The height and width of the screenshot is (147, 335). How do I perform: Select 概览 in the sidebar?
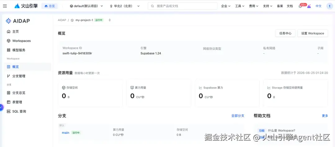[x=27, y=67]
